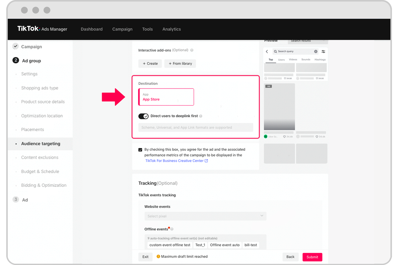Select Audience targeting in sidebar
Screen dimensions: 398x265
[41, 144]
